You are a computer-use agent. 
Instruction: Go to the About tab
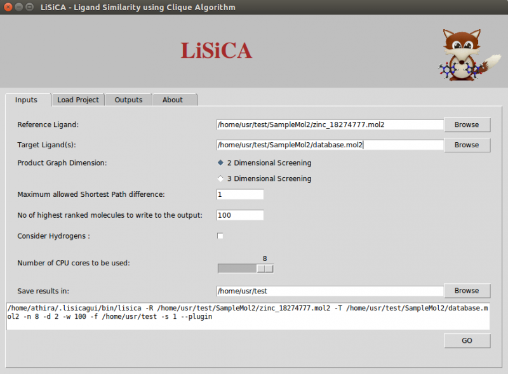[173, 100]
